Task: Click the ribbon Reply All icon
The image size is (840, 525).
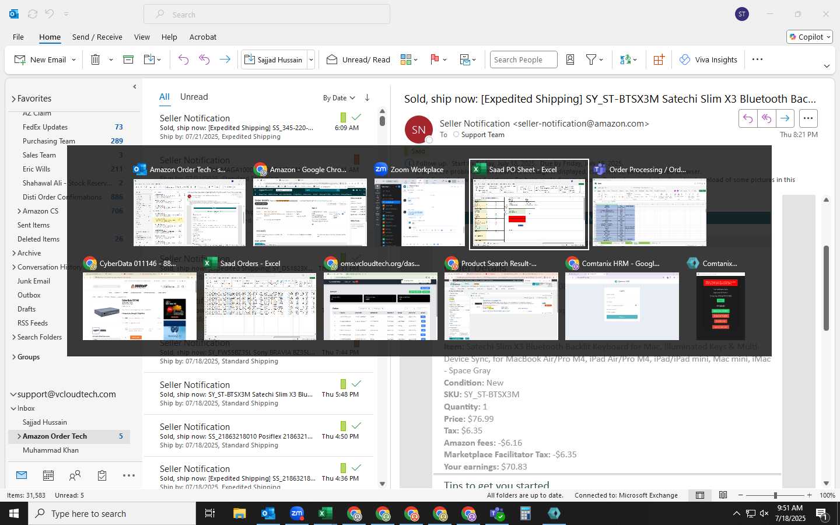Action: [x=204, y=60]
